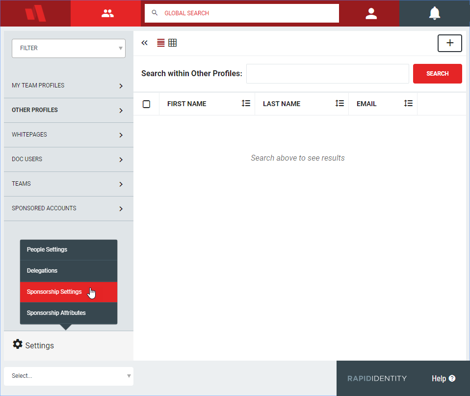470x396 pixels.
Task: Sort by First Name column icon
Action: point(246,104)
